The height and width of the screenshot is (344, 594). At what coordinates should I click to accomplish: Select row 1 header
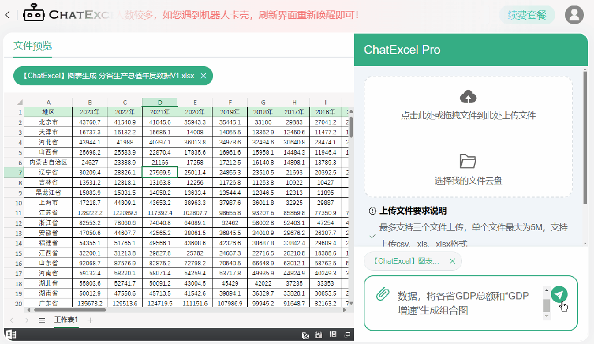click(x=14, y=112)
